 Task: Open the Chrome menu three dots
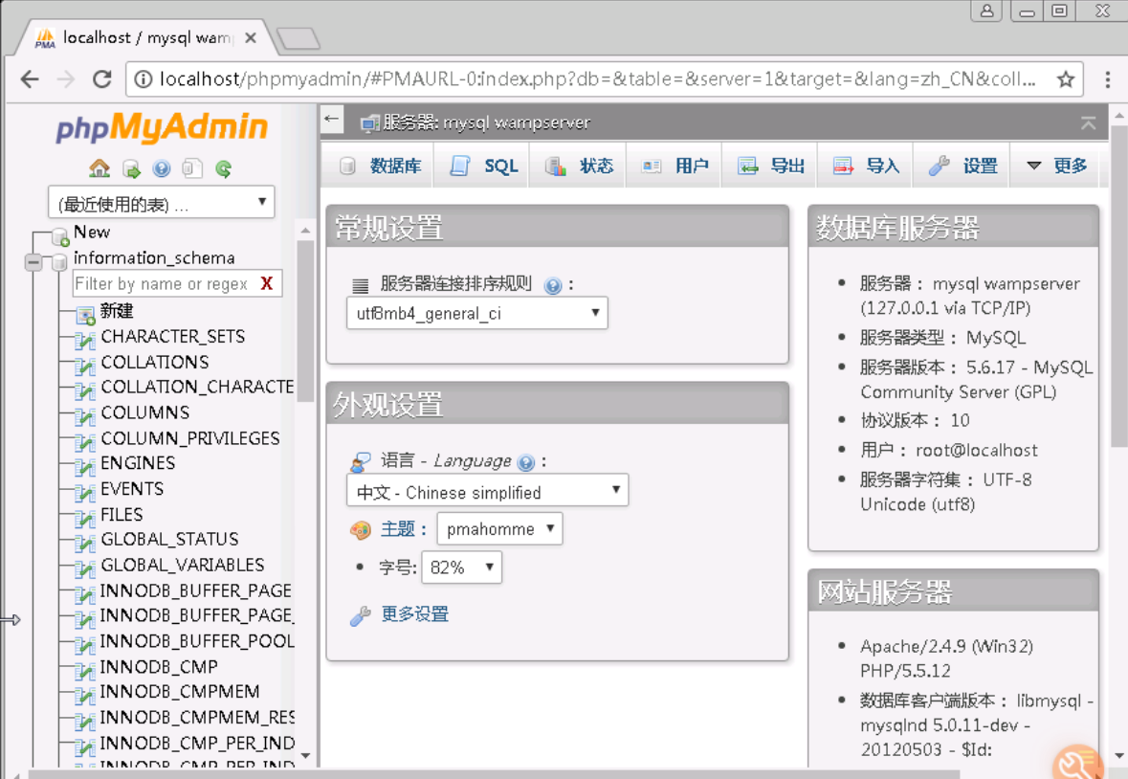1108,79
